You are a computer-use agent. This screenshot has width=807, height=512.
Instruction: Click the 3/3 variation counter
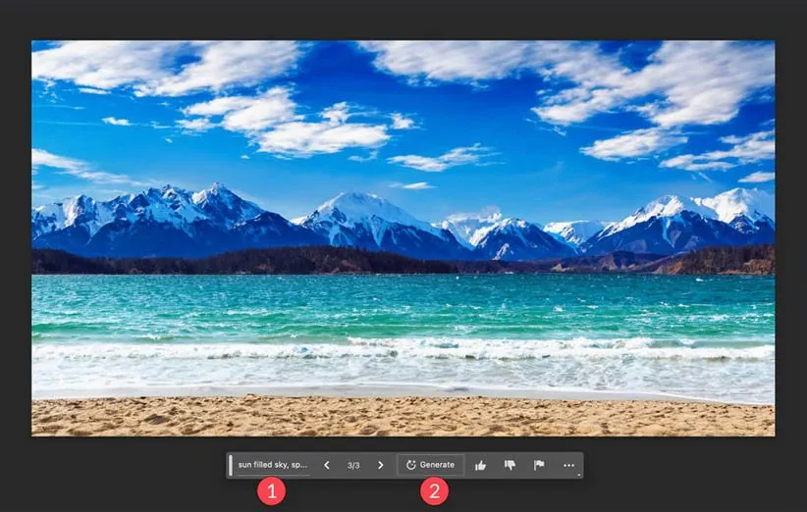point(353,465)
